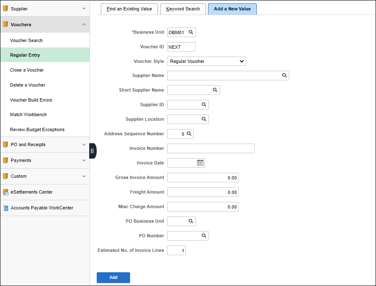Open PO Number lookup magnifier

coord(204,236)
